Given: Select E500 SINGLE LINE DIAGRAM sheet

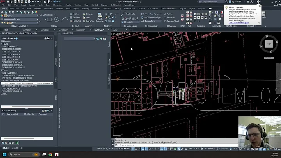Looking at the screenshot, I should coord(12,65).
